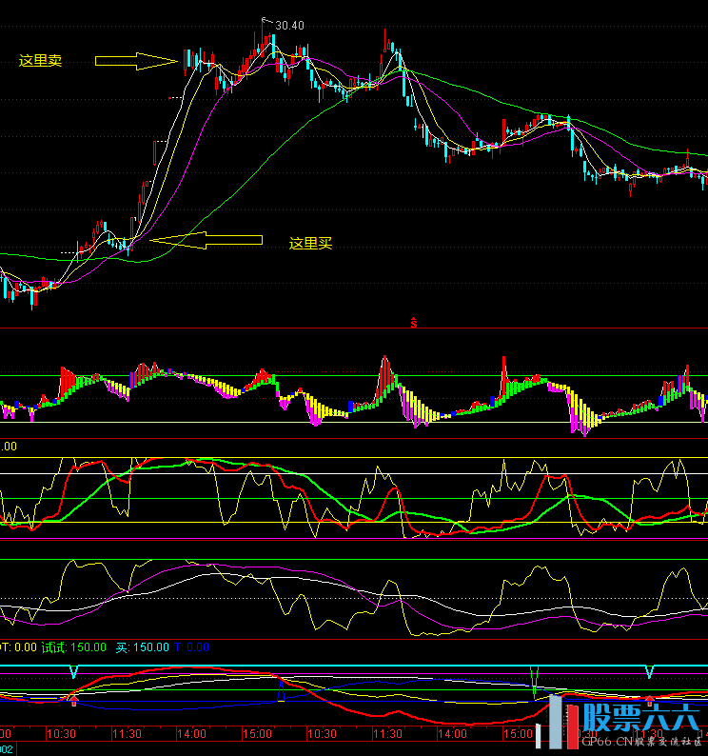Click the 这里卖 annotation text

pyautogui.click(x=40, y=61)
